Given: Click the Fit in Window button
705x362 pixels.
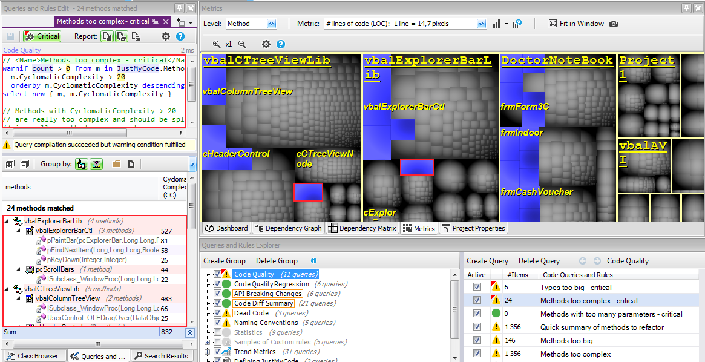Looking at the screenshot, I should coord(575,24).
